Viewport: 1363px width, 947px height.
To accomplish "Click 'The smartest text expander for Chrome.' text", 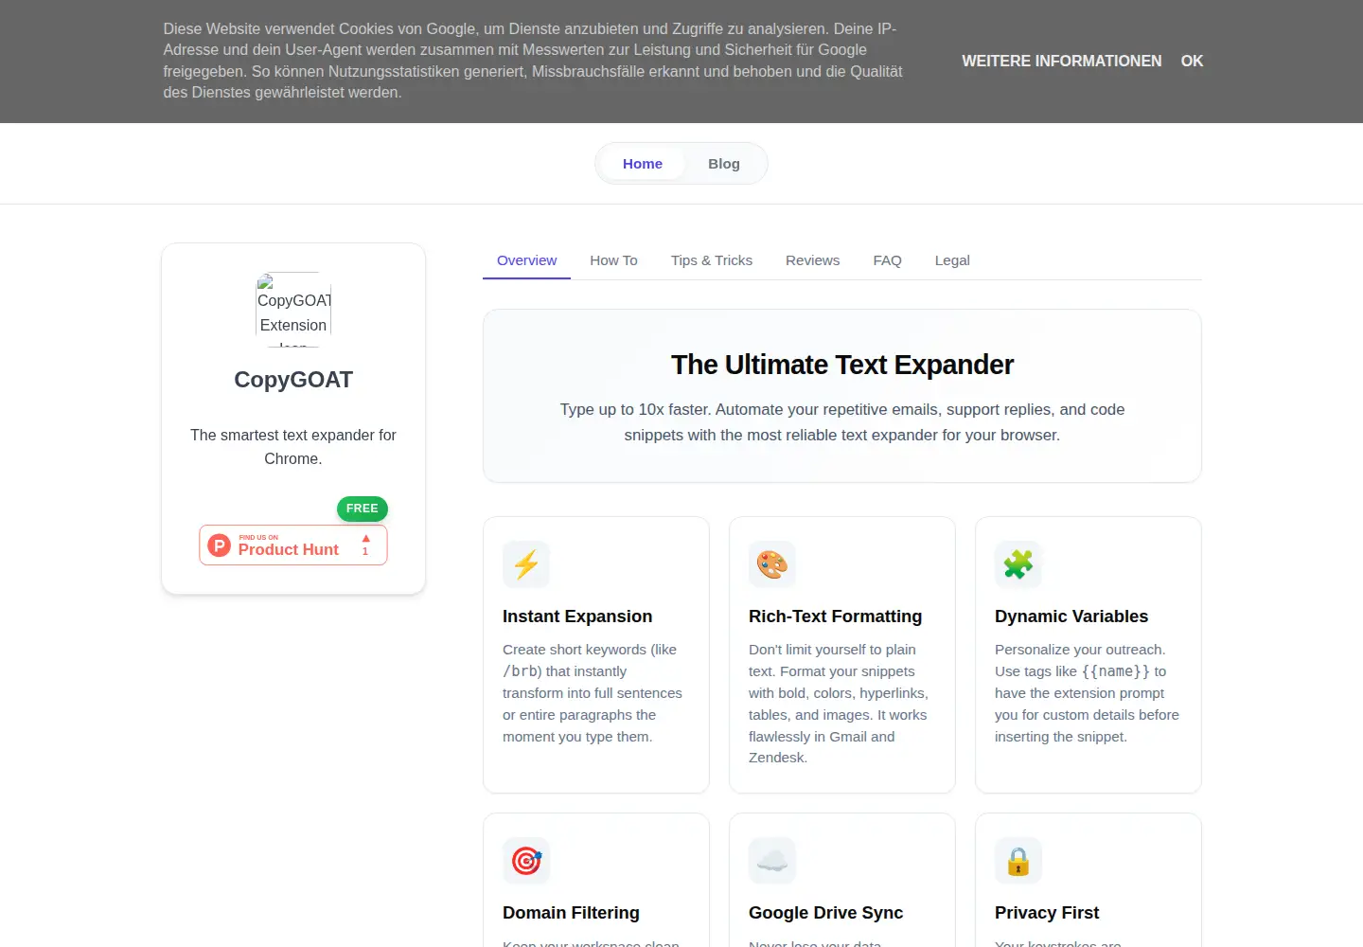I will (293, 447).
